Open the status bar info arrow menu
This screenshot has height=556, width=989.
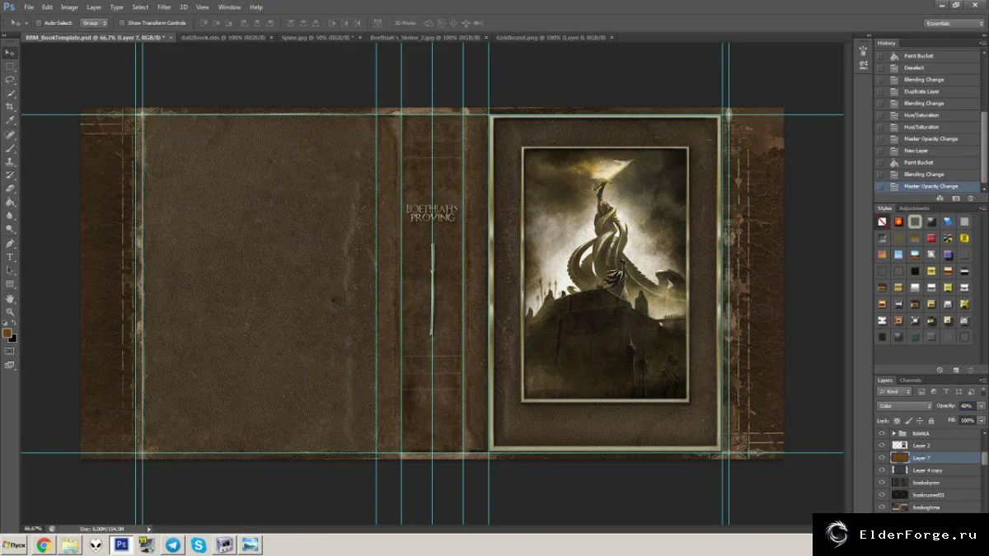(x=149, y=529)
